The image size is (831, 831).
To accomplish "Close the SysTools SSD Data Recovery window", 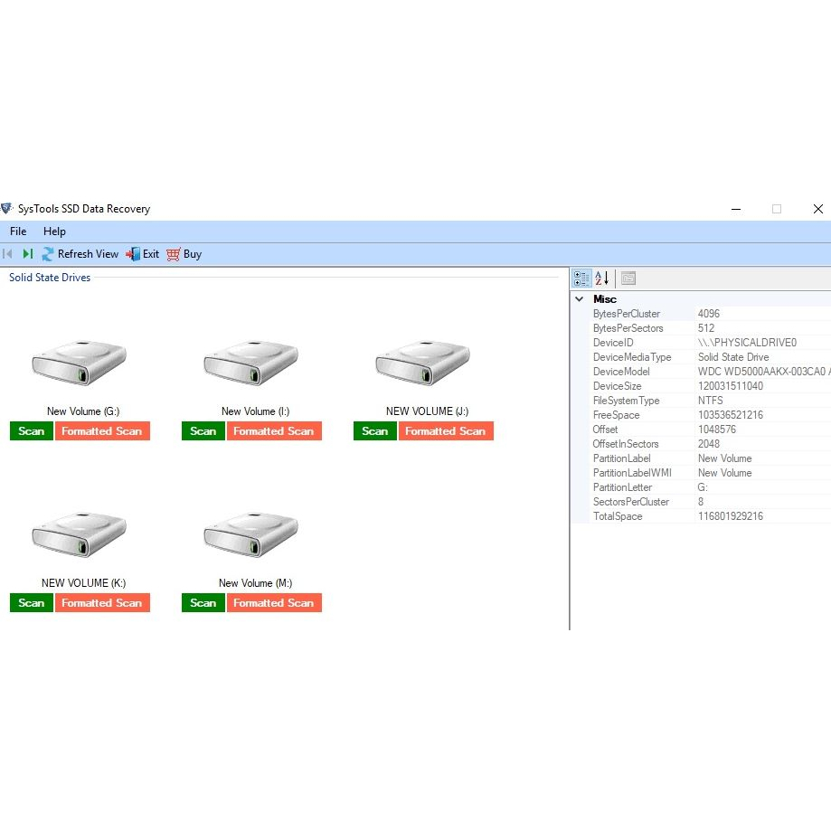I will point(818,209).
